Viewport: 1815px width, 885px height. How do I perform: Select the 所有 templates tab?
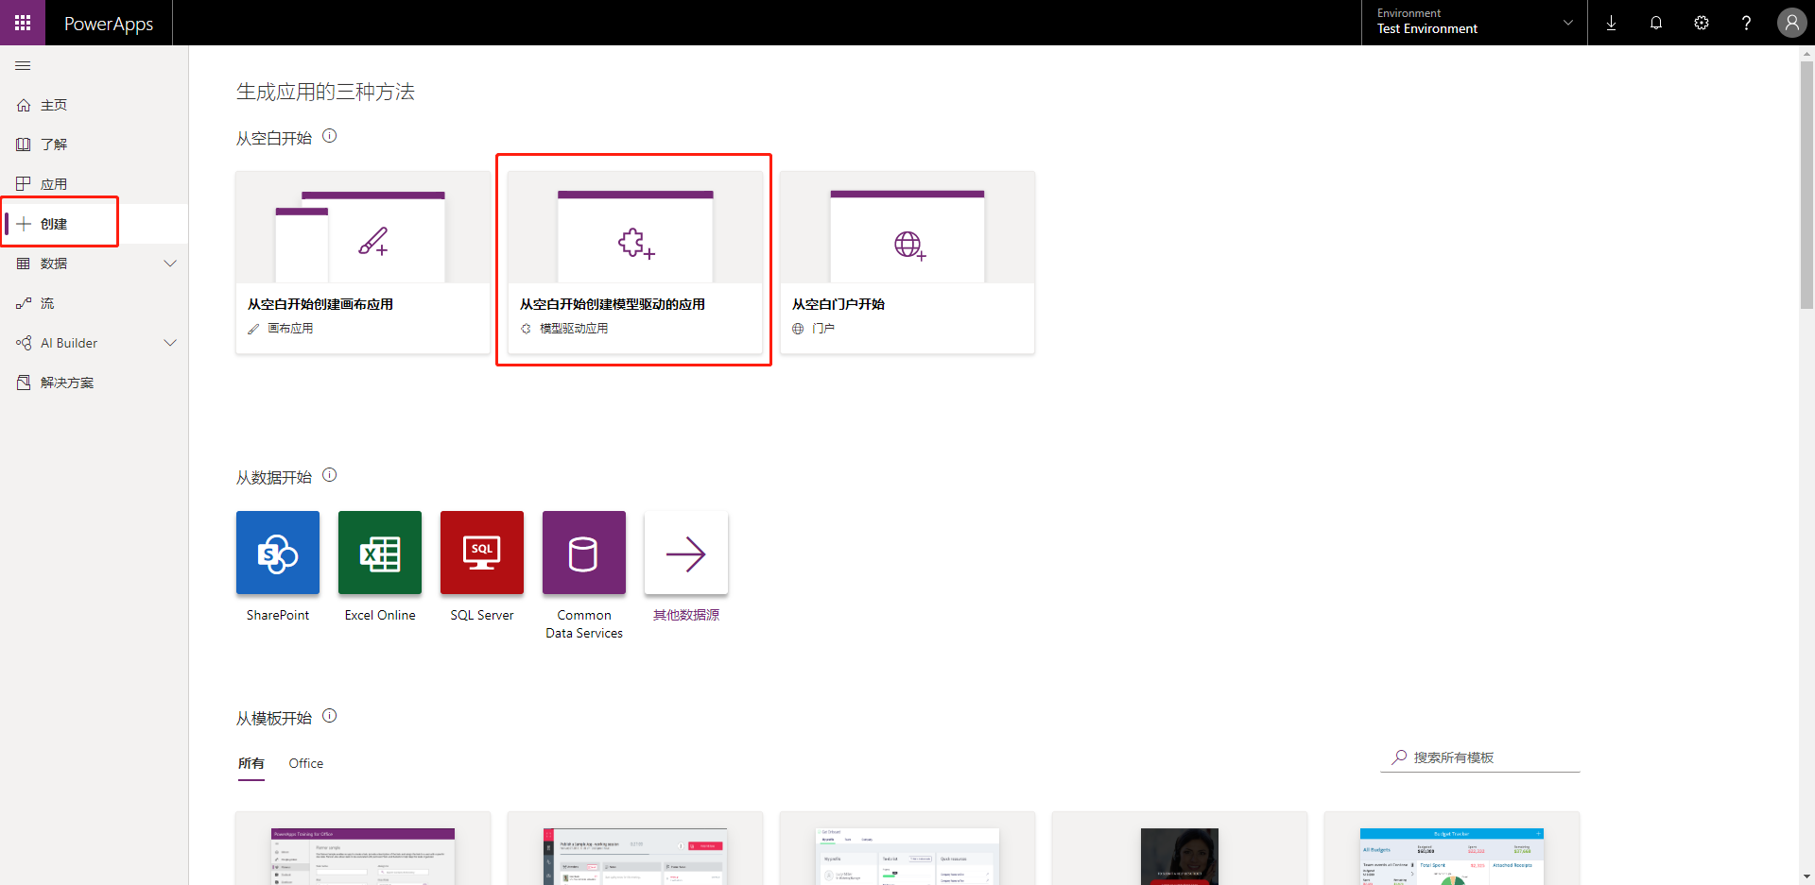click(251, 763)
